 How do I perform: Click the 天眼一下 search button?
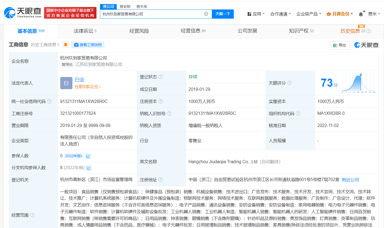point(223,14)
